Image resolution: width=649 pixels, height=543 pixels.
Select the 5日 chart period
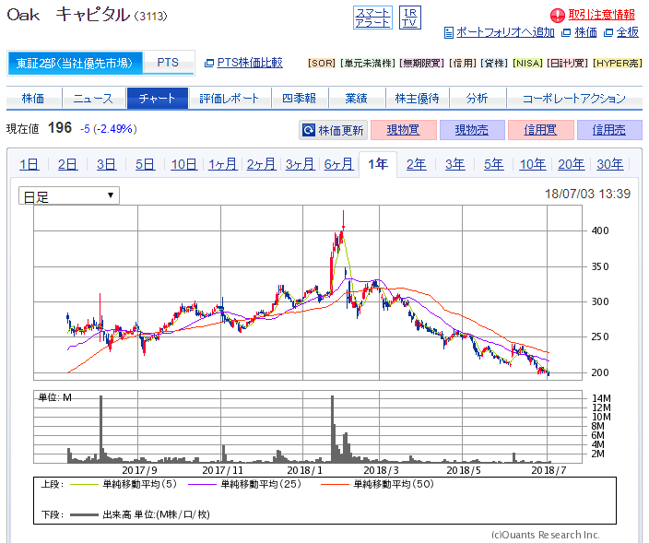pyautogui.click(x=145, y=164)
